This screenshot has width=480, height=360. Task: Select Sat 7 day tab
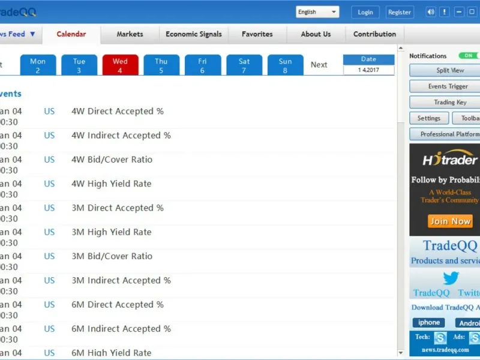[244, 65]
